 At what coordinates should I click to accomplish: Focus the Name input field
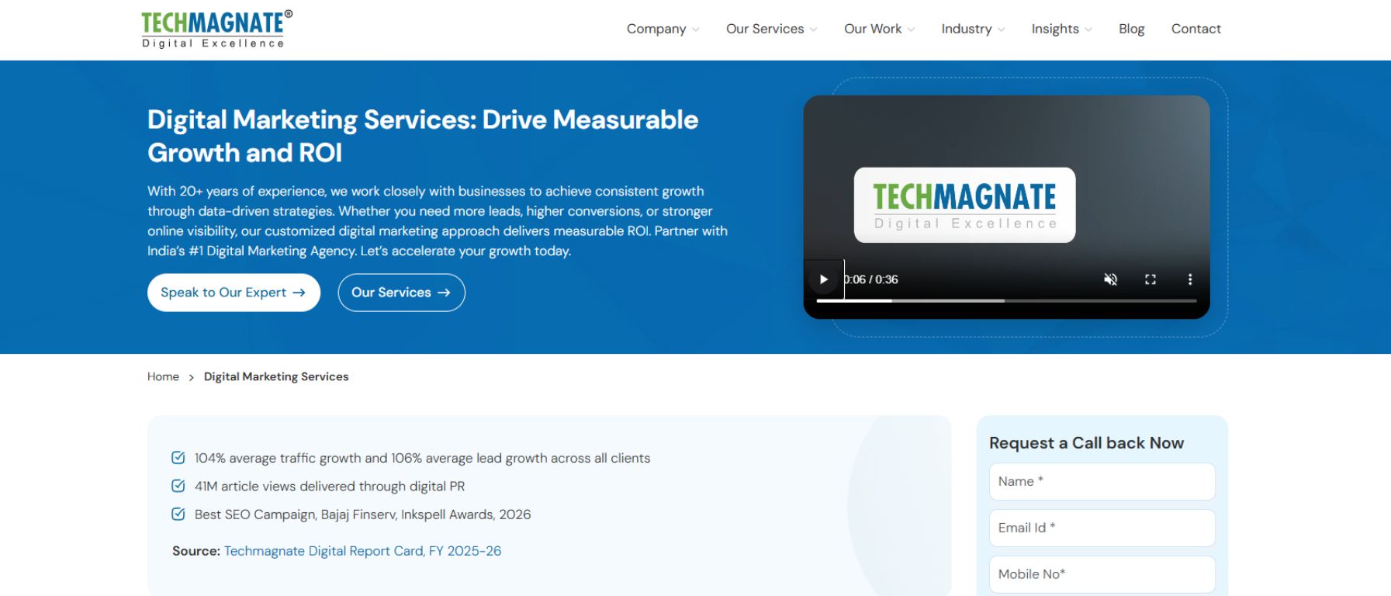(x=1102, y=481)
